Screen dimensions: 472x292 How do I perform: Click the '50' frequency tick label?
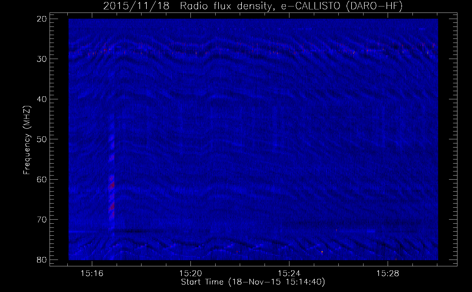42,139
